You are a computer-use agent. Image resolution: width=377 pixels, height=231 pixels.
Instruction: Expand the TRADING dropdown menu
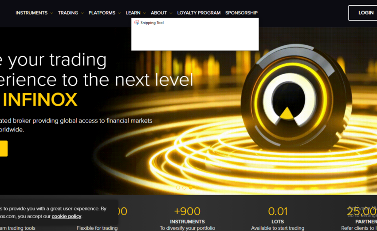pos(71,13)
